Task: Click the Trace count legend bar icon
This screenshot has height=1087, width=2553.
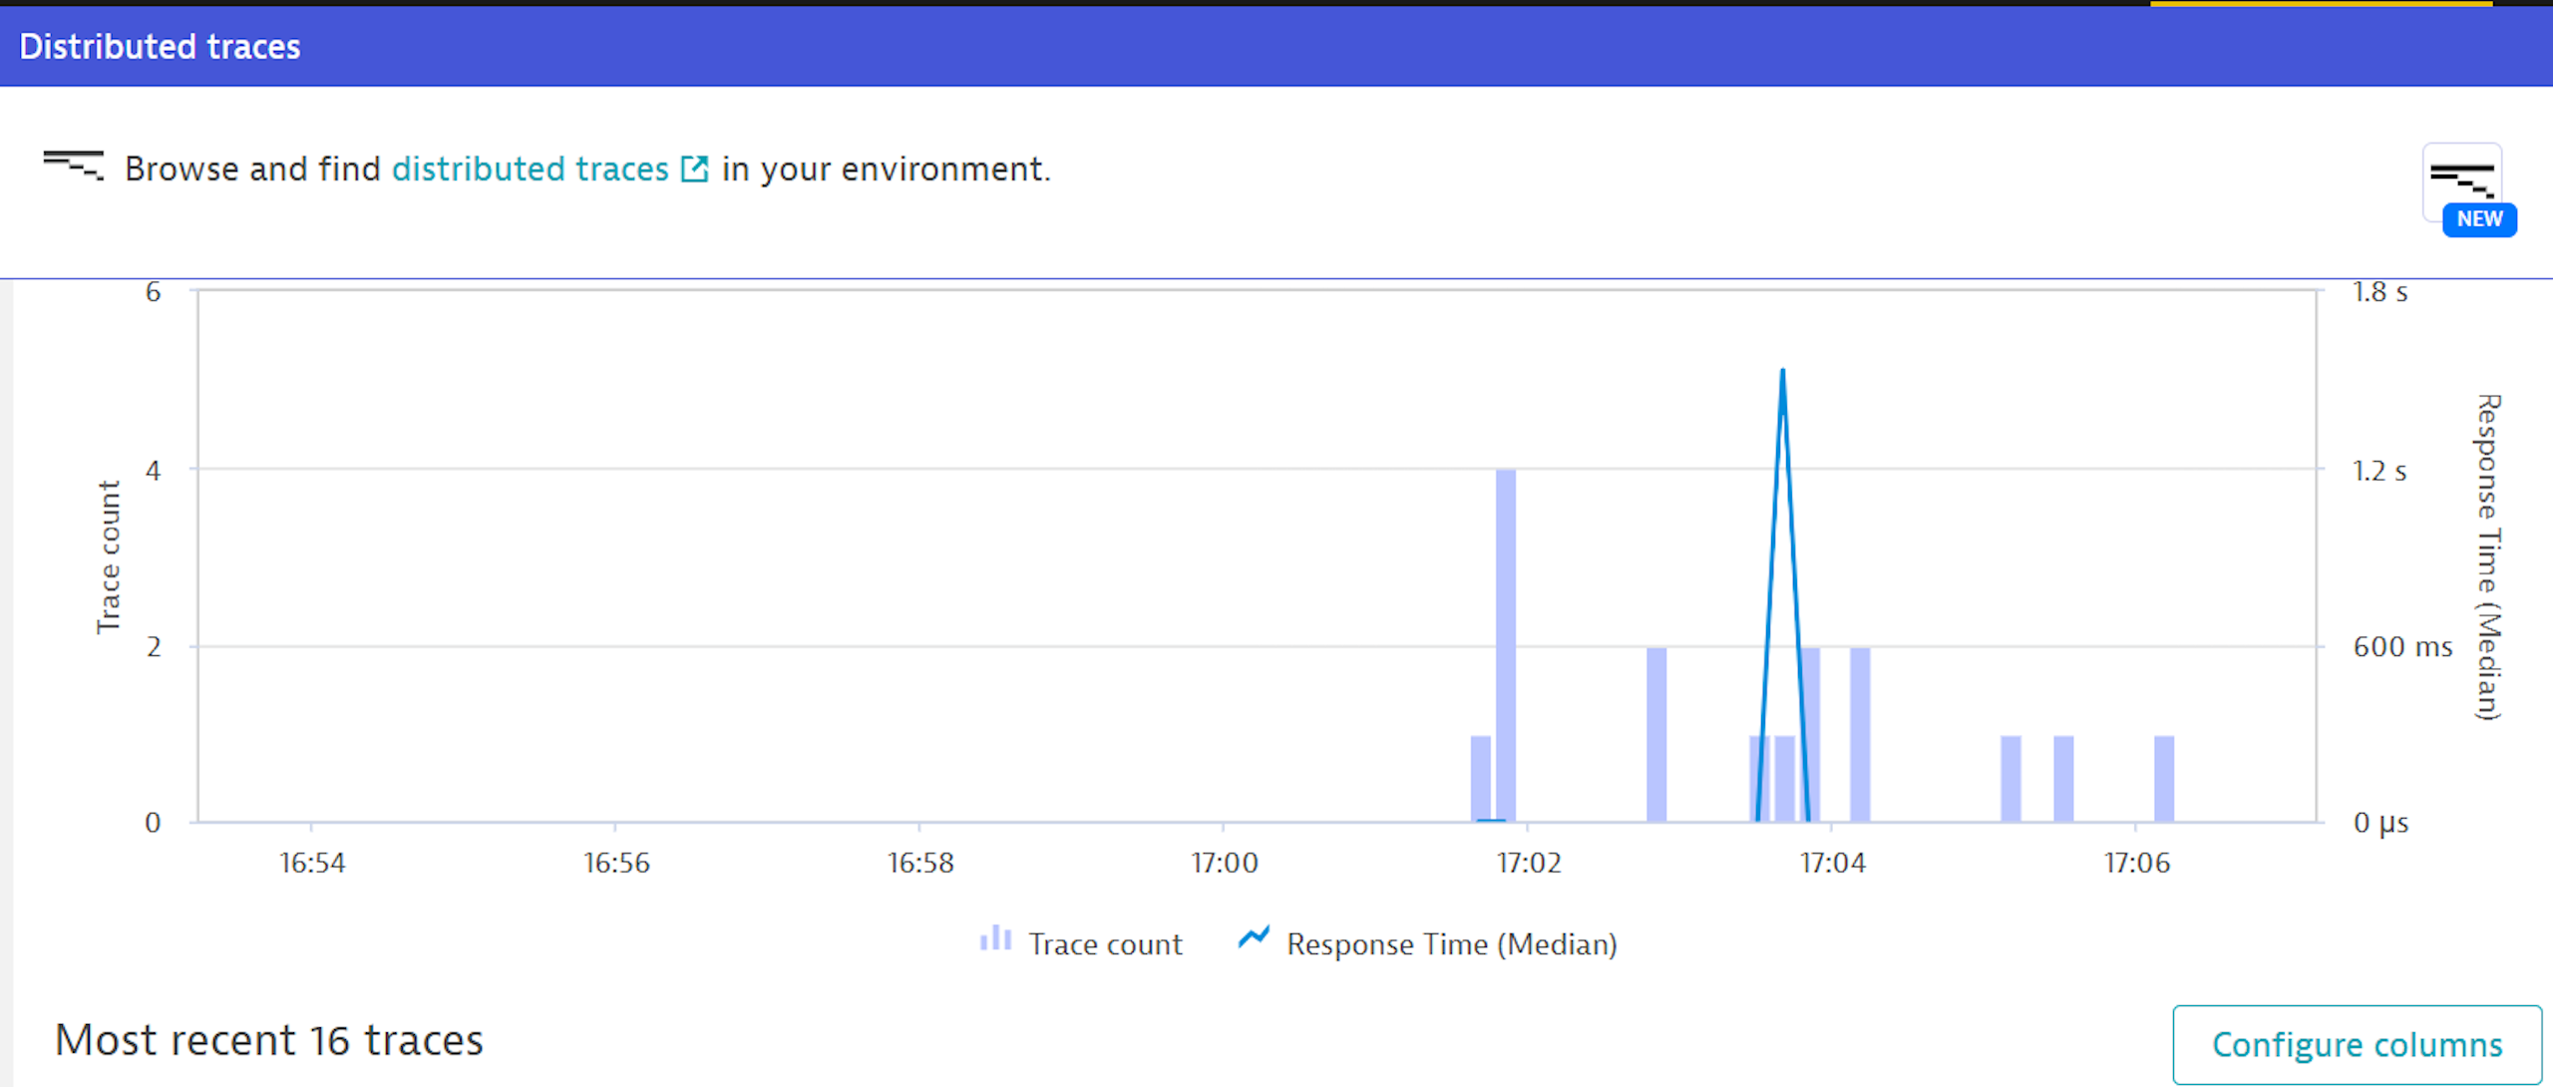Action: click(995, 939)
